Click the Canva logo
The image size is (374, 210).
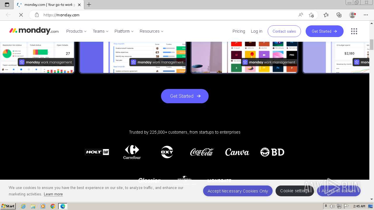tap(237, 152)
